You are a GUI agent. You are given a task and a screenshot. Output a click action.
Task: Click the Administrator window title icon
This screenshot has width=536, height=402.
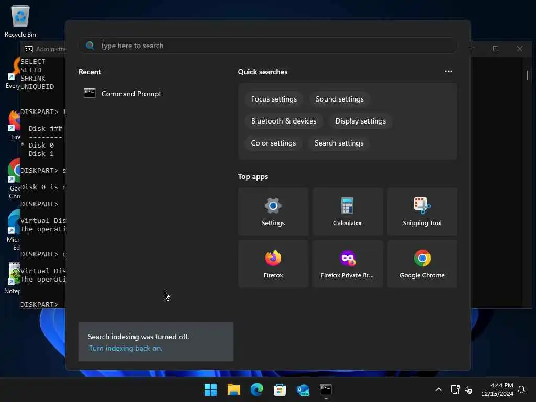coord(29,49)
